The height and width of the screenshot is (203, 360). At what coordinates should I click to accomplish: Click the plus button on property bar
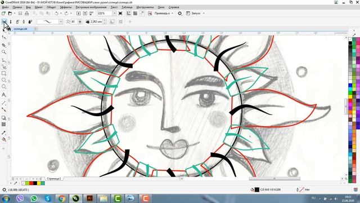[x=130, y=21]
